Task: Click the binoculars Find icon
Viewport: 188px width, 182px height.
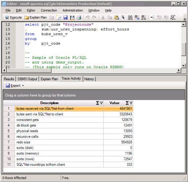Action: 130,17
